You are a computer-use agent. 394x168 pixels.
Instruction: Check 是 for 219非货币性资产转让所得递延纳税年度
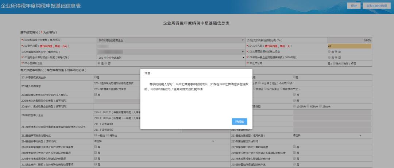coord(294,153)
